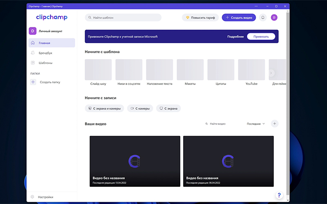This screenshot has width=327, height=204.
Task: Open video edited 06.04.2022
Action: coord(228,161)
